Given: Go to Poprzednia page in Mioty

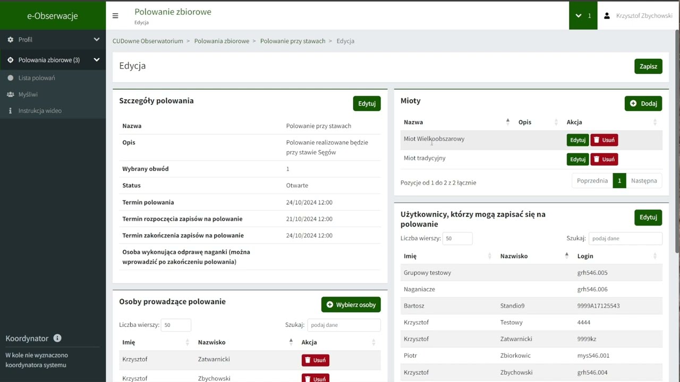Looking at the screenshot, I should pos(592,181).
